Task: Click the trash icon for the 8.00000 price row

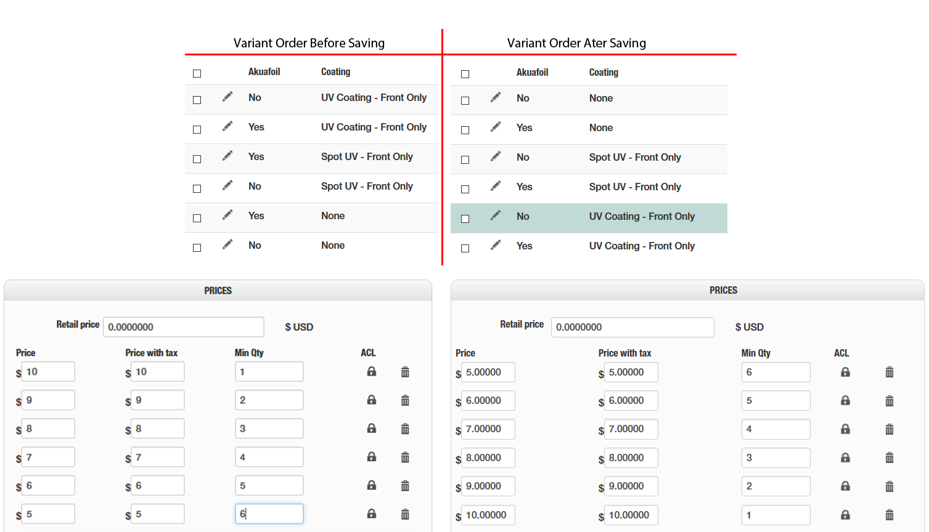Action: point(889,458)
